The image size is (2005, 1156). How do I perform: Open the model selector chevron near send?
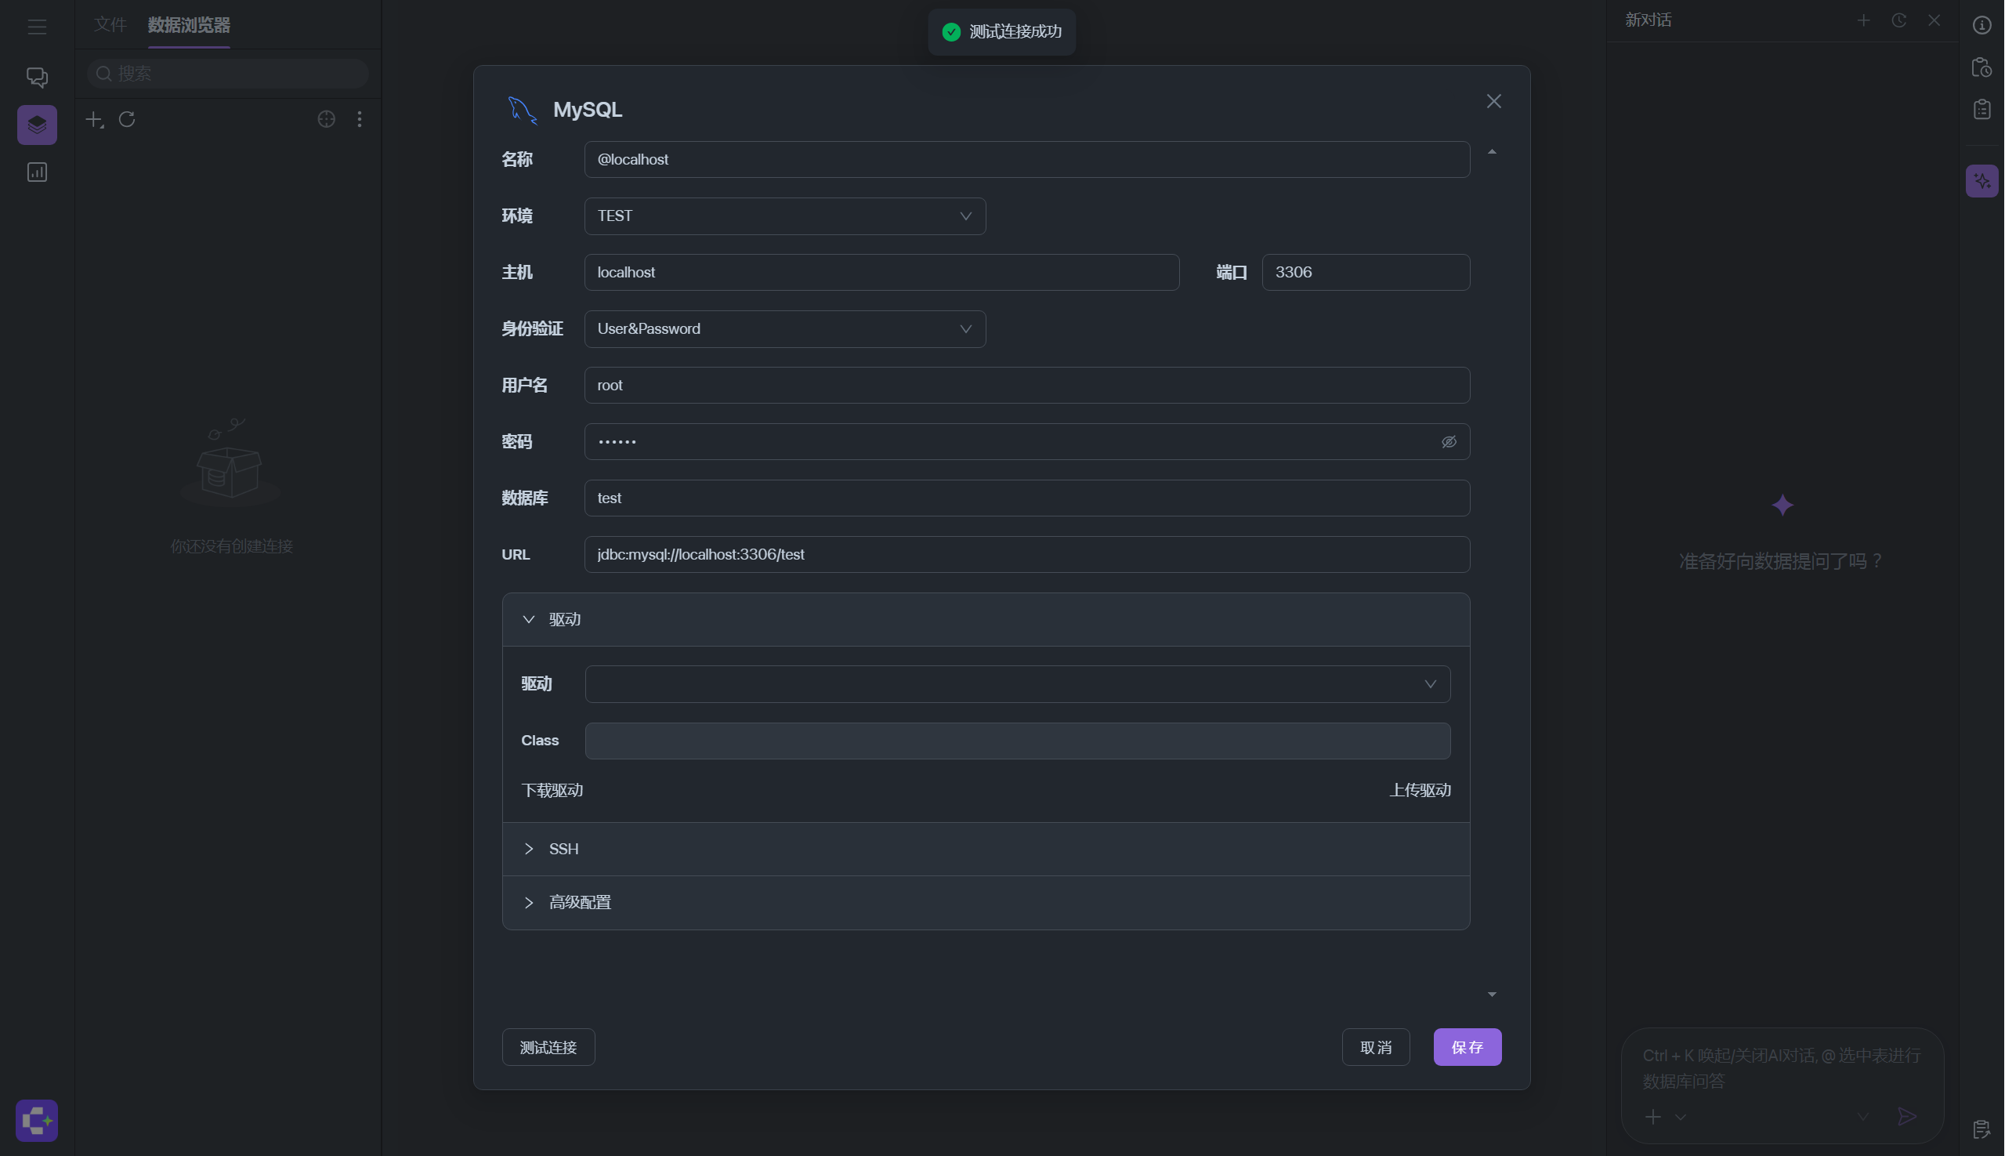pos(1863,1117)
